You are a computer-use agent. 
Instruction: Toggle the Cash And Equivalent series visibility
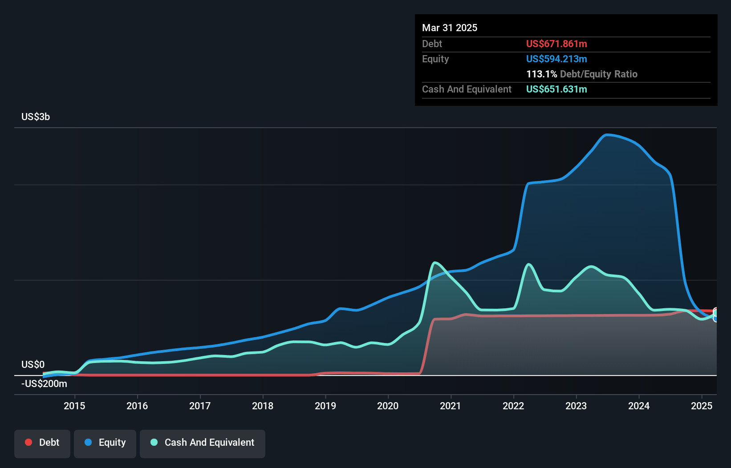[x=203, y=443]
